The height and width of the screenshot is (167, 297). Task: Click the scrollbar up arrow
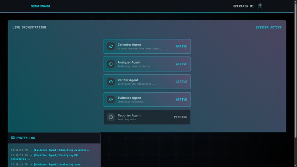click(x=295, y=1)
